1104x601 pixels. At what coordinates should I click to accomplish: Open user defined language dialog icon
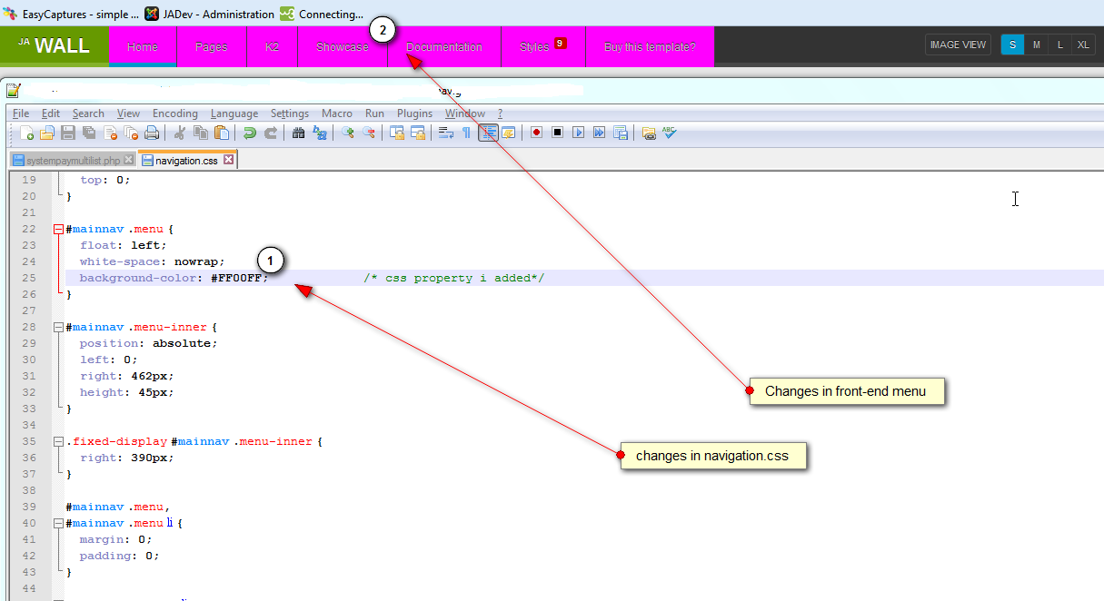click(x=509, y=133)
